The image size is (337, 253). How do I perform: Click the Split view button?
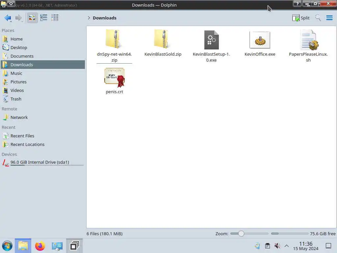coord(301,18)
